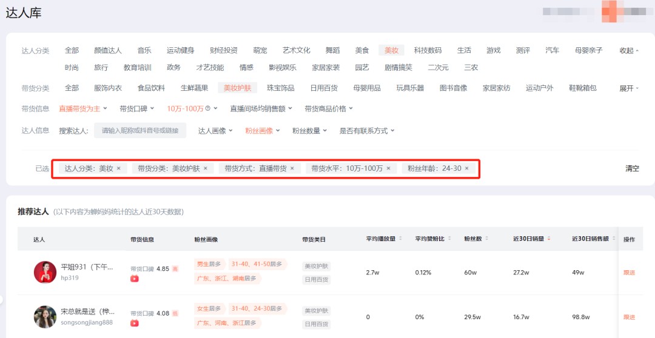Click help icon beside 10万-100万
The image size is (655, 338).
pos(207,108)
